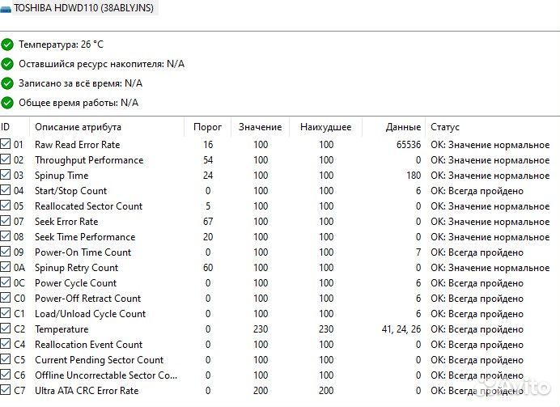Select the Current Pending Sector Count row
This screenshot has width=560, height=407.
(x=99, y=360)
